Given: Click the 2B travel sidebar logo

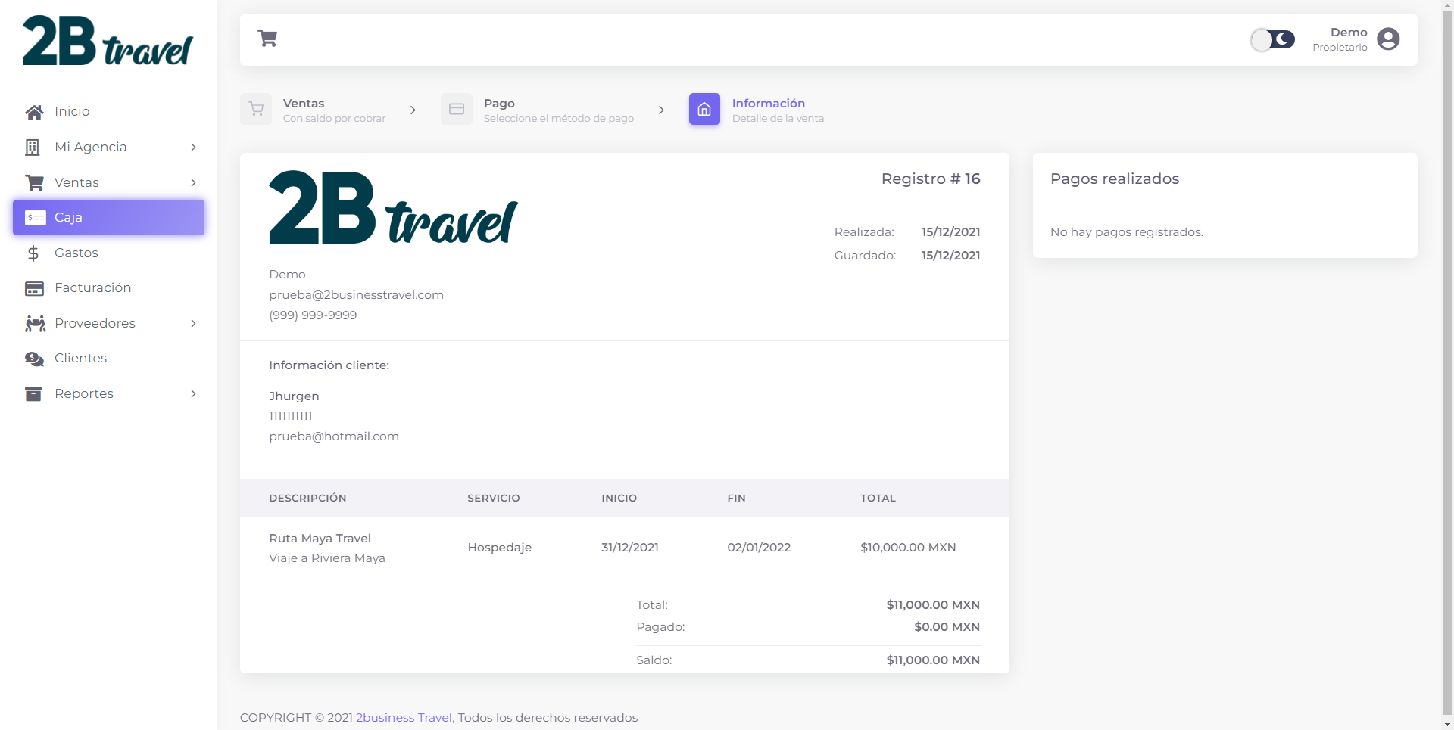Looking at the screenshot, I should [108, 40].
